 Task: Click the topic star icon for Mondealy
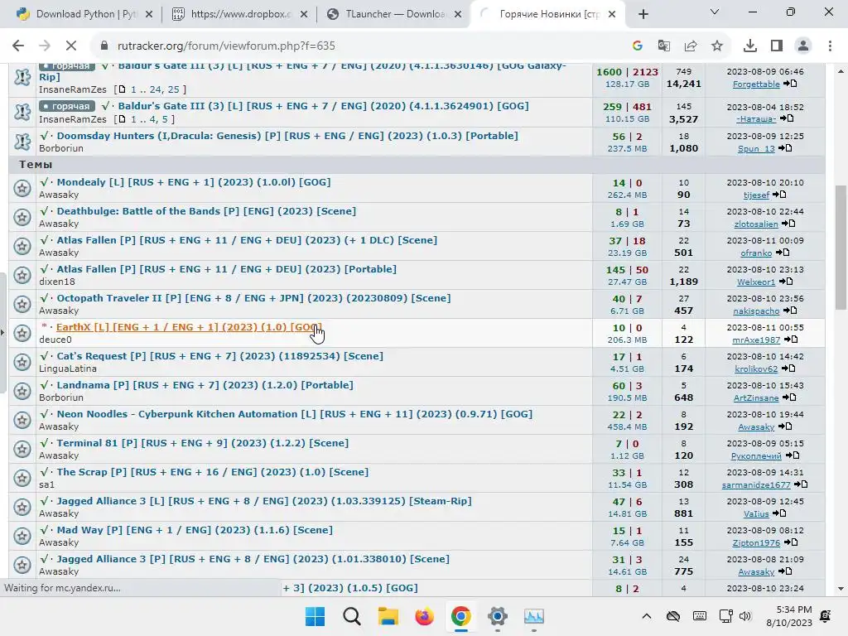tap(22, 188)
